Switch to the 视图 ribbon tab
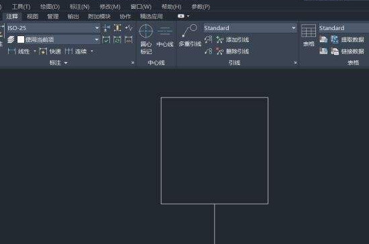 click(32, 17)
